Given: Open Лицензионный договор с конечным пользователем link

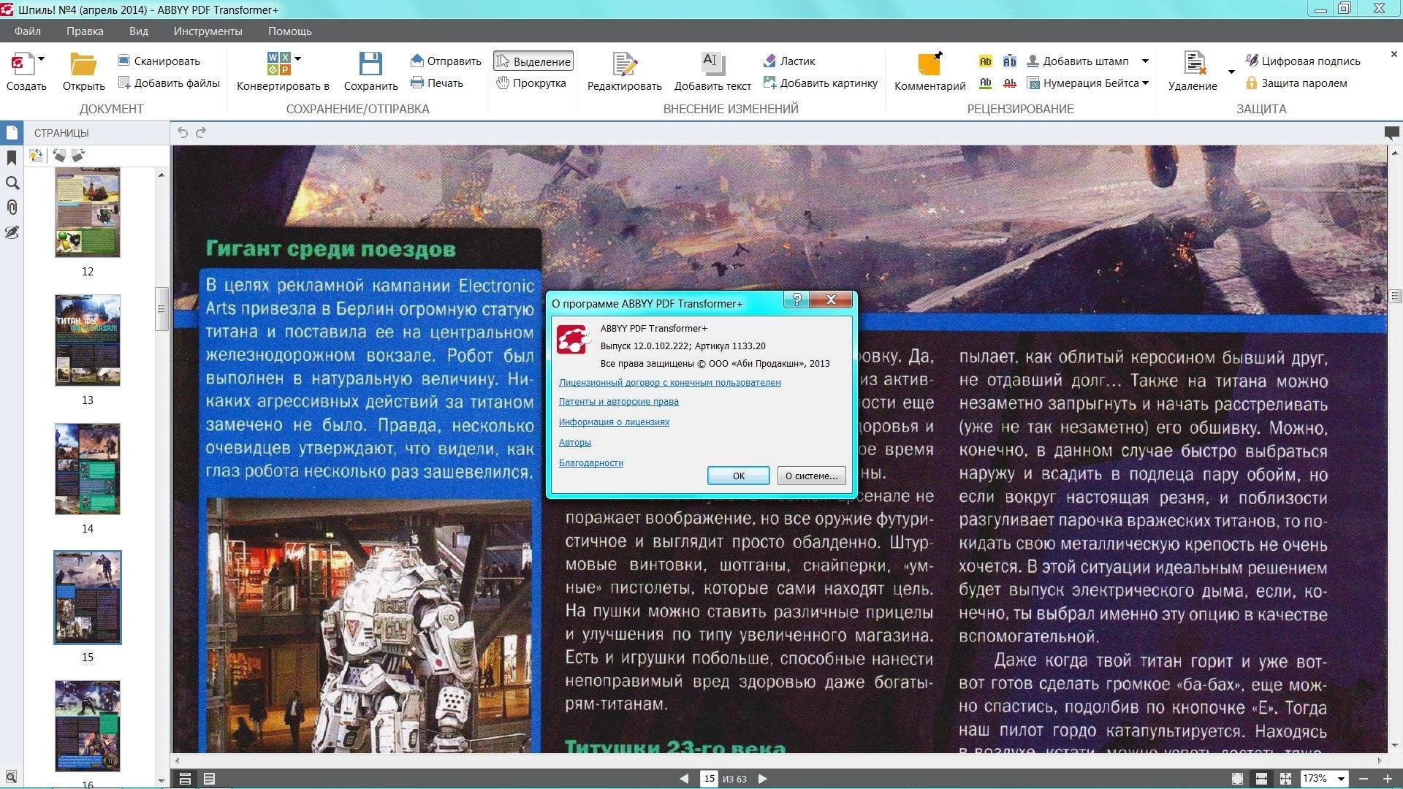Looking at the screenshot, I should [x=670, y=382].
